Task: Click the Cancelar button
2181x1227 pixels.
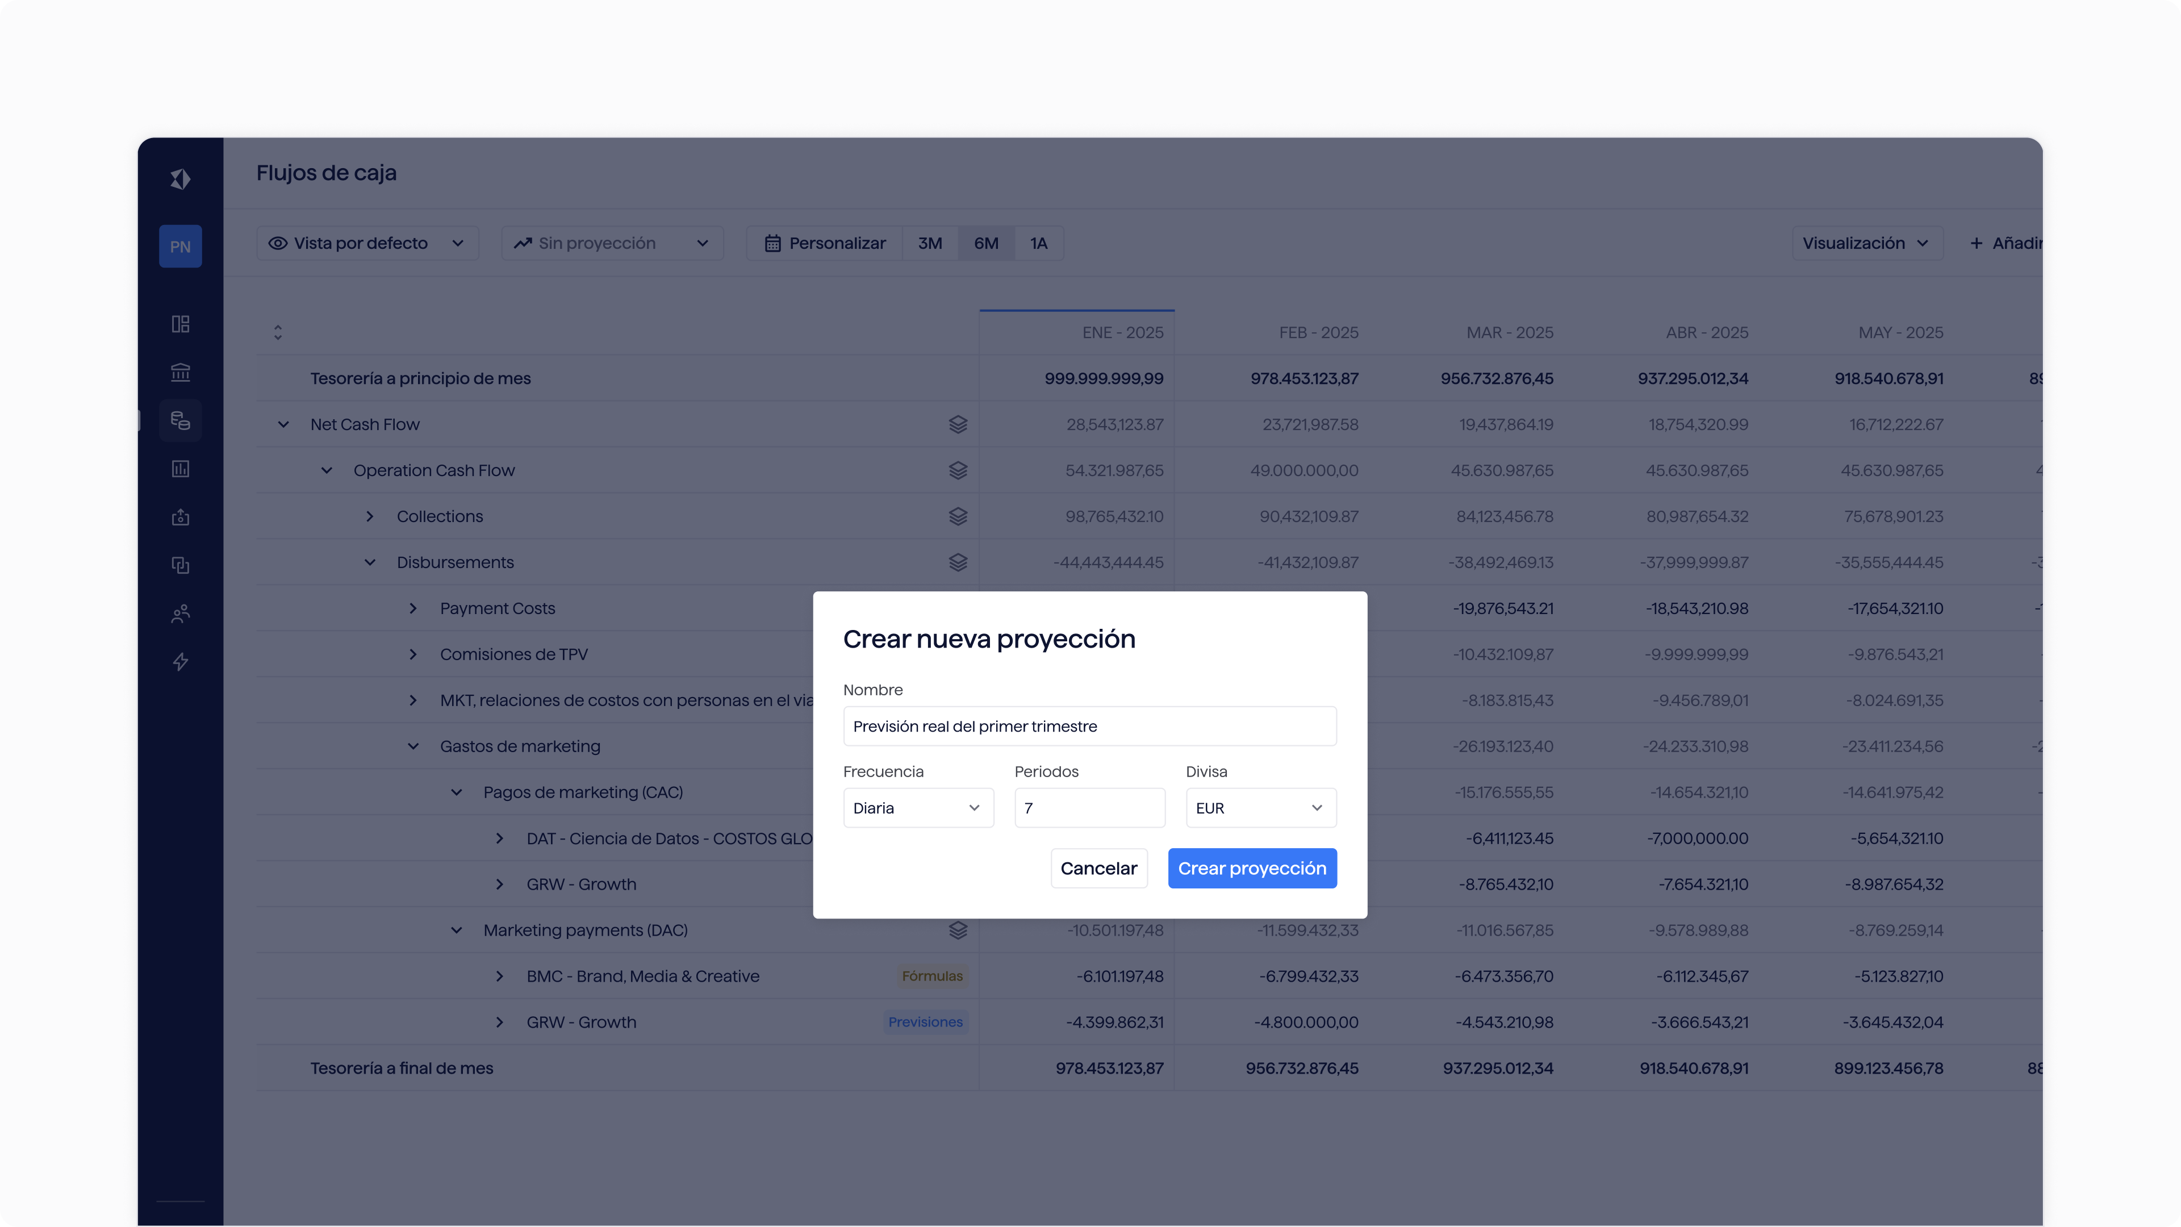Action: point(1099,868)
